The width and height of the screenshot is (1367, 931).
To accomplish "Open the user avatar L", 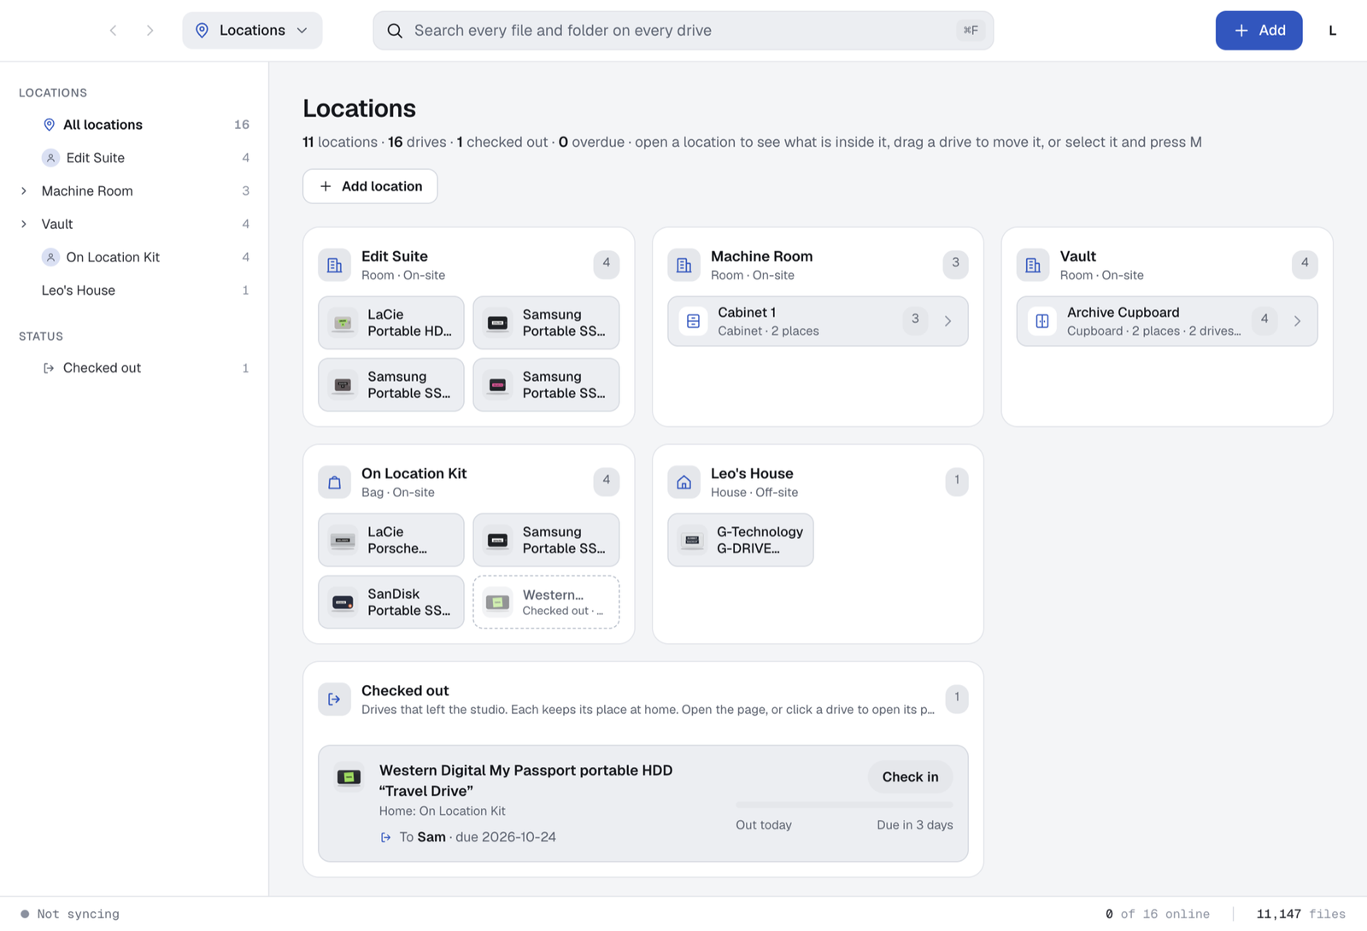I will (x=1332, y=31).
